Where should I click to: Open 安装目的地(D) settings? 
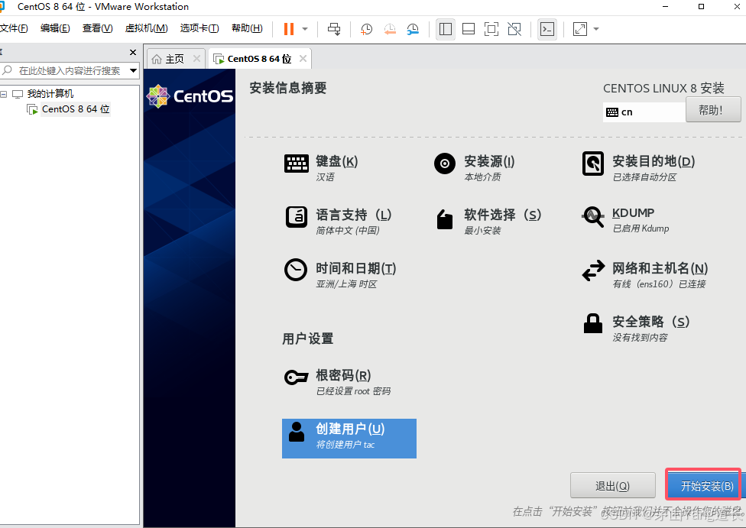coord(654,162)
